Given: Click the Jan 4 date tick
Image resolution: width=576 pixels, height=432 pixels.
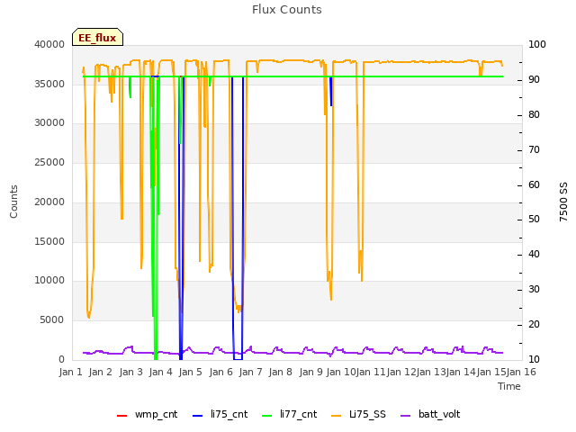Looking at the screenshot, I should (160, 372).
